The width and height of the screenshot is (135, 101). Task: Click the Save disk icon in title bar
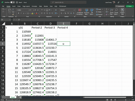(17, 2)
